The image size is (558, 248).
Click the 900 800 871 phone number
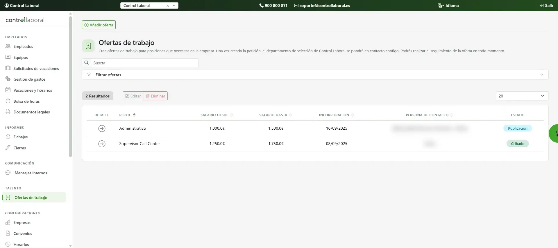coord(273,6)
